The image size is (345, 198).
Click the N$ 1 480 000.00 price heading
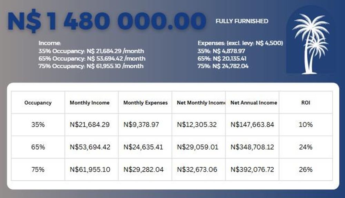(x=107, y=21)
